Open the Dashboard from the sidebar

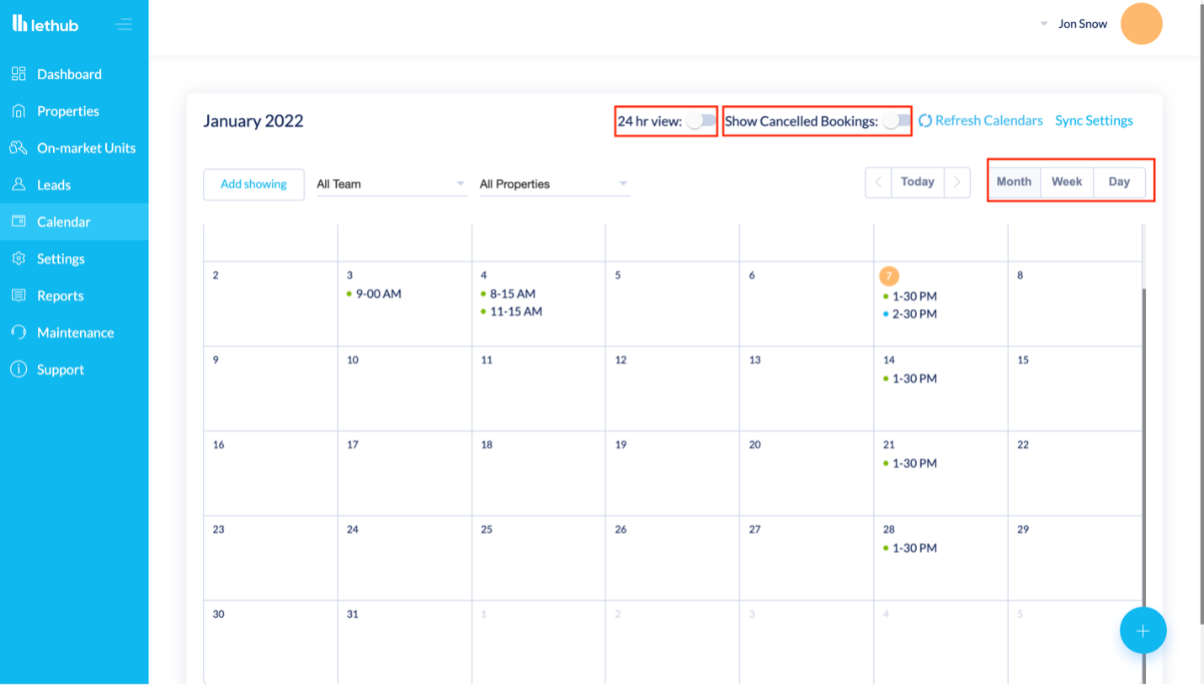point(70,74)
